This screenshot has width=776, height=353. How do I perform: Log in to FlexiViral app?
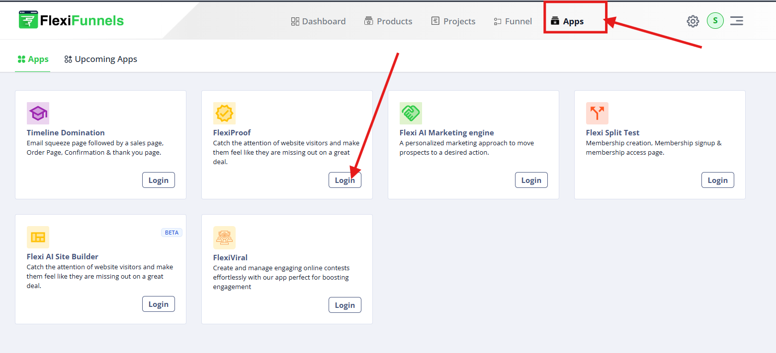345,305
